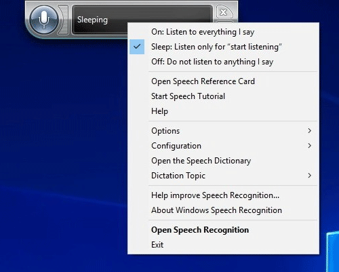Click the audio level meter beside the microphone
The image size is (339, 272).
pyautogui.click(x=64, y=20)
